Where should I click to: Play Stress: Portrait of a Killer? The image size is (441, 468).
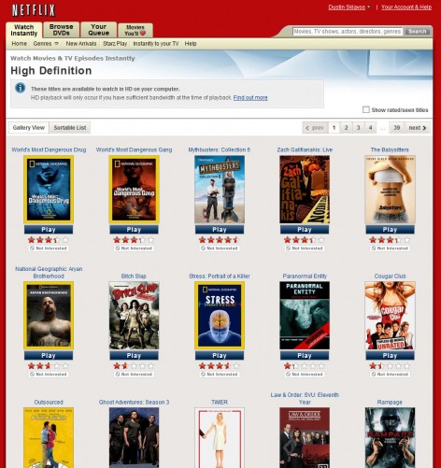coord(220,356)
